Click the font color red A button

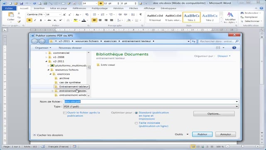point(84,20)
